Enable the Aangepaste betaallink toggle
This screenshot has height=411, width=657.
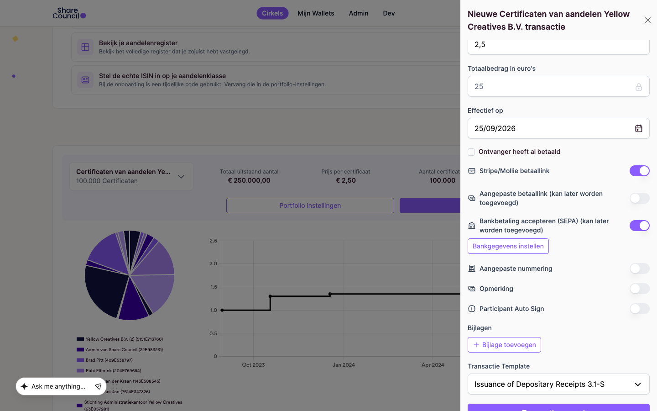pyautogui.click(x=640, y=198)
